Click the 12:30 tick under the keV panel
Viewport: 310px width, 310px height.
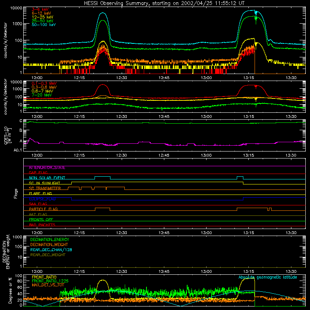point(122,78)
